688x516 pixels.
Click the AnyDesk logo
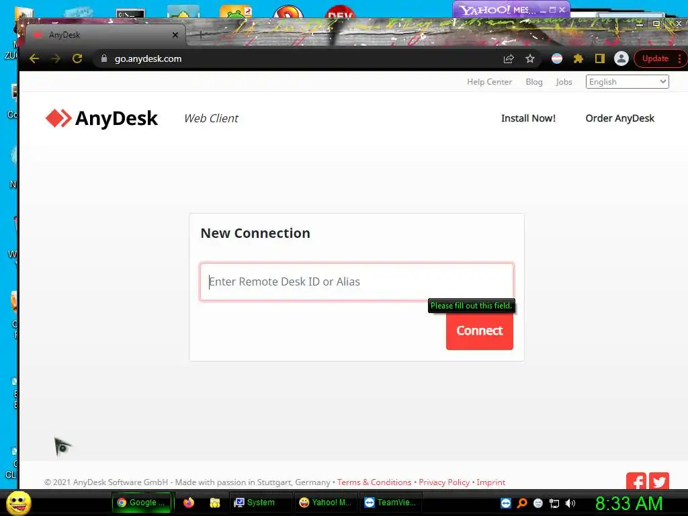pyautogui.click(x=101, y=118)
